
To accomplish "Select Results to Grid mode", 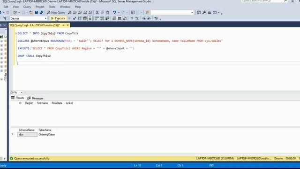I will coord(120,18).
